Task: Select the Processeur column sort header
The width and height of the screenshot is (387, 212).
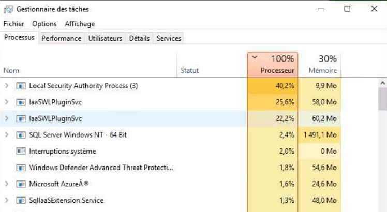Action: (x=277, y=70)
